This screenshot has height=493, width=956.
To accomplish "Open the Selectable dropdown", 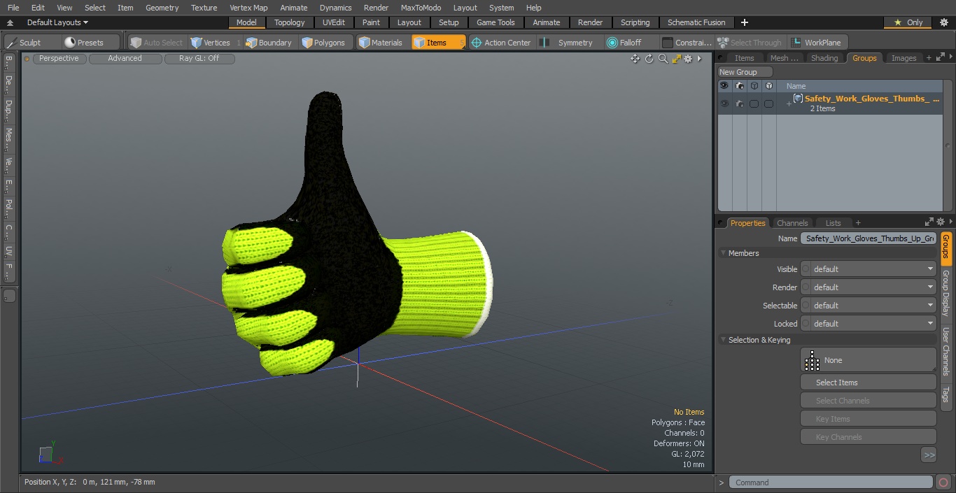I will pyautogui.click(x=869, y=306).
